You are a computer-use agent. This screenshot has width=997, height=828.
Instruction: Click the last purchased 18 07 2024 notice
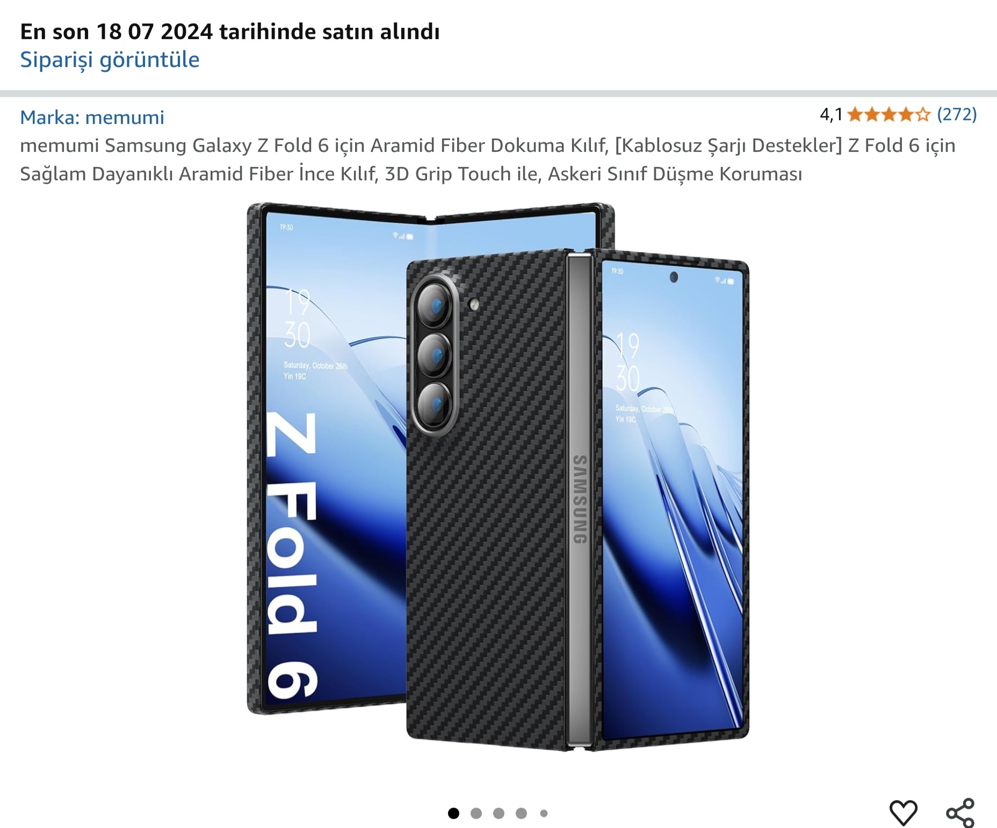point(230,32)
